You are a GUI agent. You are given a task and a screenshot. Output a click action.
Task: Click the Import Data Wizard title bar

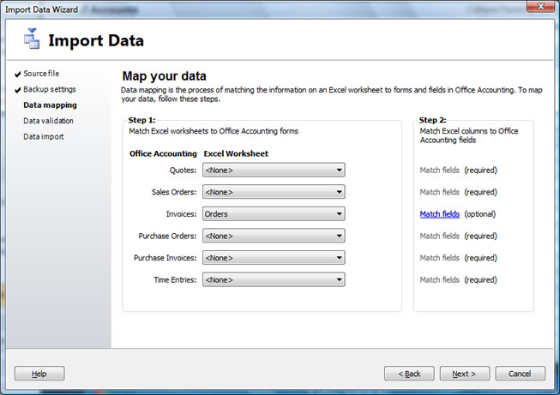(x=264, y=9)
